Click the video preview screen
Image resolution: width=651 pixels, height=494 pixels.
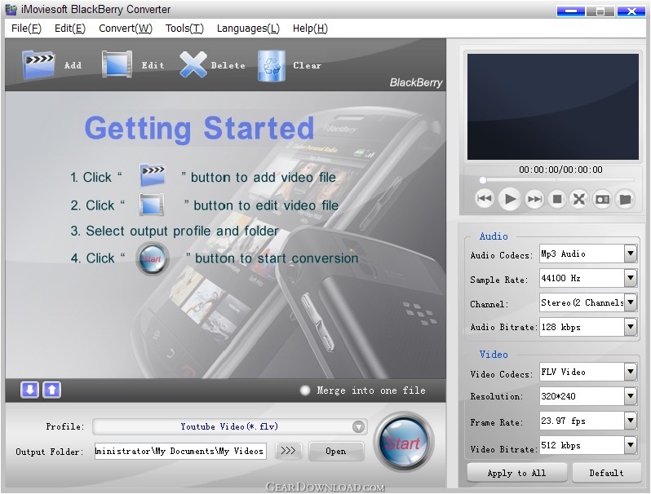point(552,107)
